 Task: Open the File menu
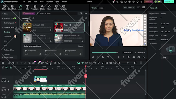(24, 2)
